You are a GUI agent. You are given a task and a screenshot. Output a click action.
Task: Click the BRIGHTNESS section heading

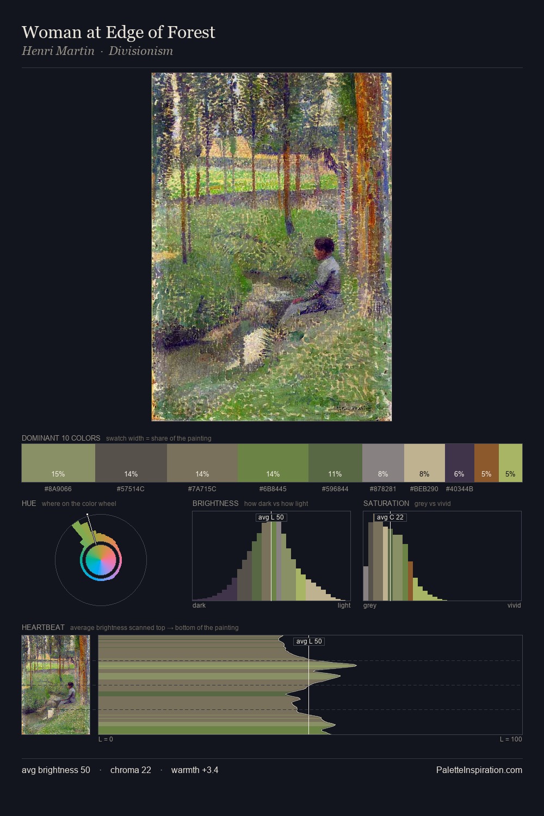215,503
